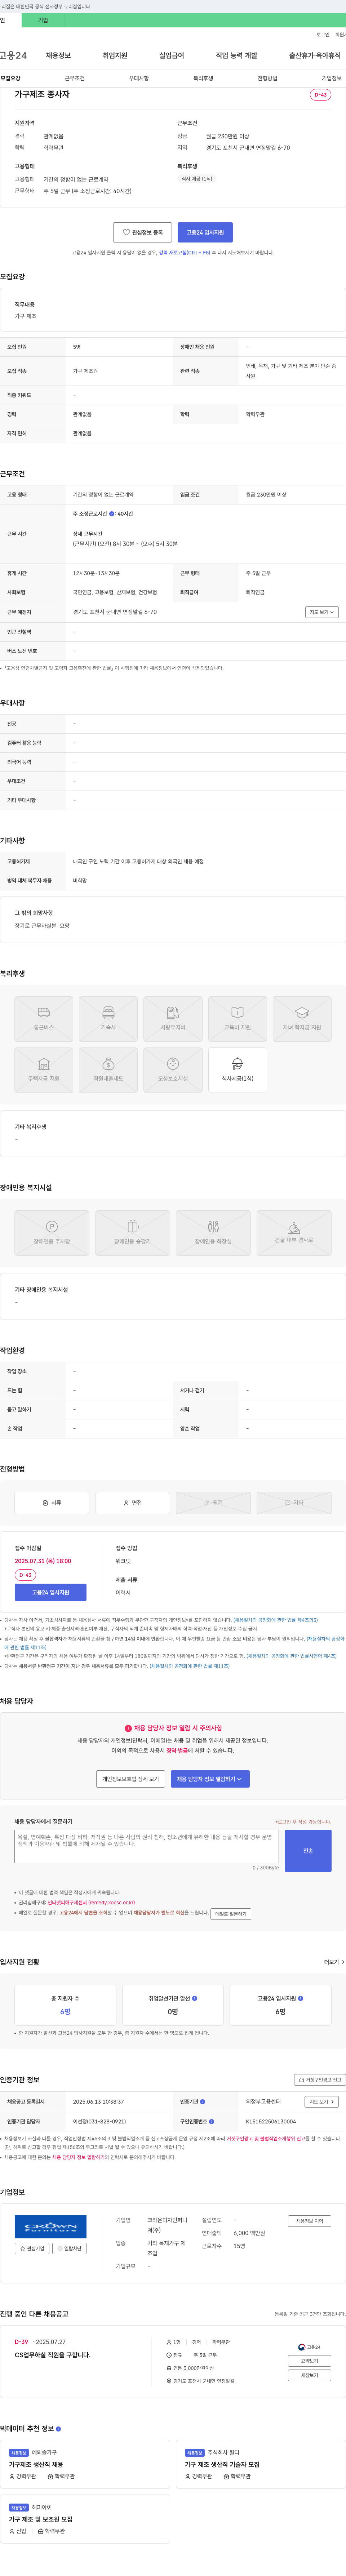The height and width of the screenshot is (2576, 346).
Task: Click the 거짓구인광고 신고 button
Action: 320,2079
